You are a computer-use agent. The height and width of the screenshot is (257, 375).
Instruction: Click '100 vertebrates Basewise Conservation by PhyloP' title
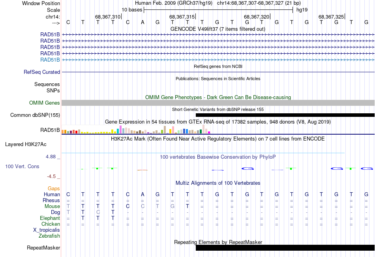[218, 157]
